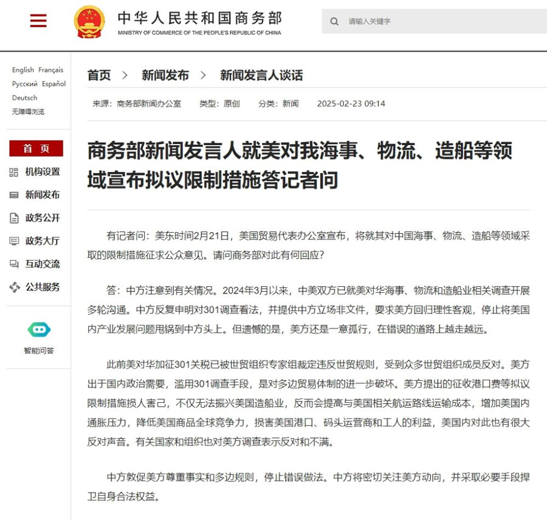
Task: Select 新闻发言人谈话 breadcrumb entry
Action: point(261,75)
